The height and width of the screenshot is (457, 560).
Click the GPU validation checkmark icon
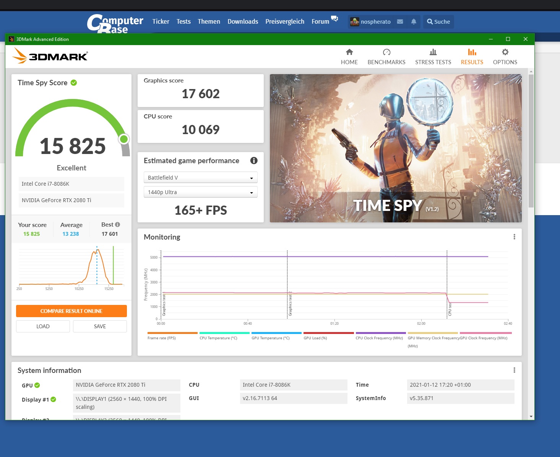click(x=37, y=385)
